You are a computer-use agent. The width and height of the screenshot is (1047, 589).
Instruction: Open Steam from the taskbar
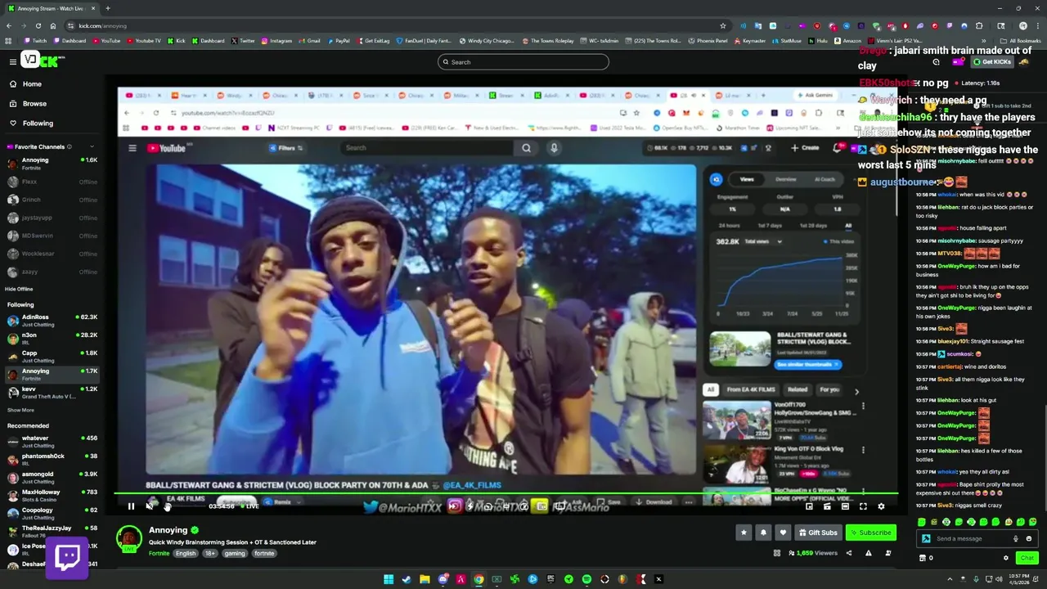tap(407, 579)
